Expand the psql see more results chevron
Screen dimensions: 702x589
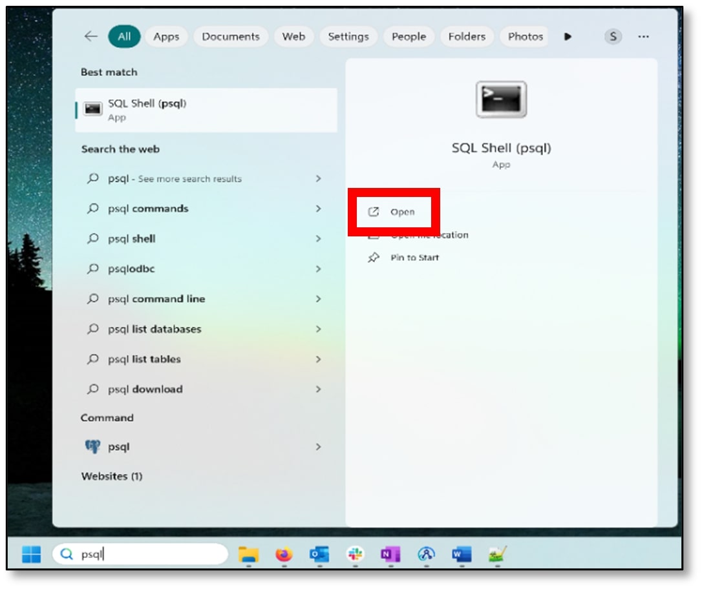coord(318,178)
